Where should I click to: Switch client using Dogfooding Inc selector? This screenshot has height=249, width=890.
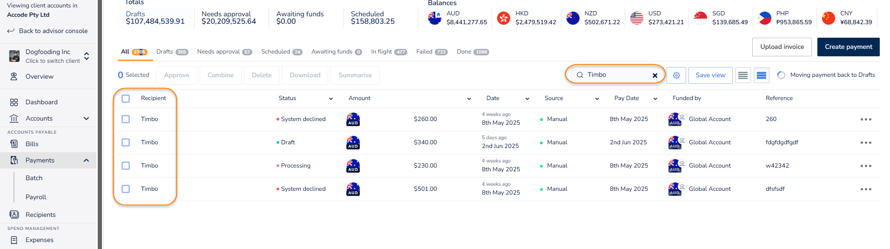tap(86, 56)
